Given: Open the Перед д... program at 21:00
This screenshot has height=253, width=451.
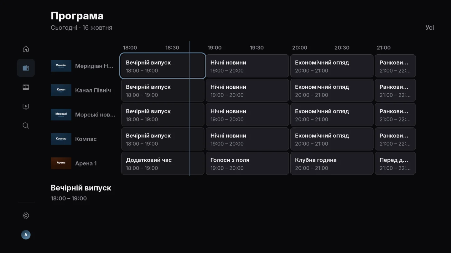Looking at the screenshot, I should coord(395,163).
